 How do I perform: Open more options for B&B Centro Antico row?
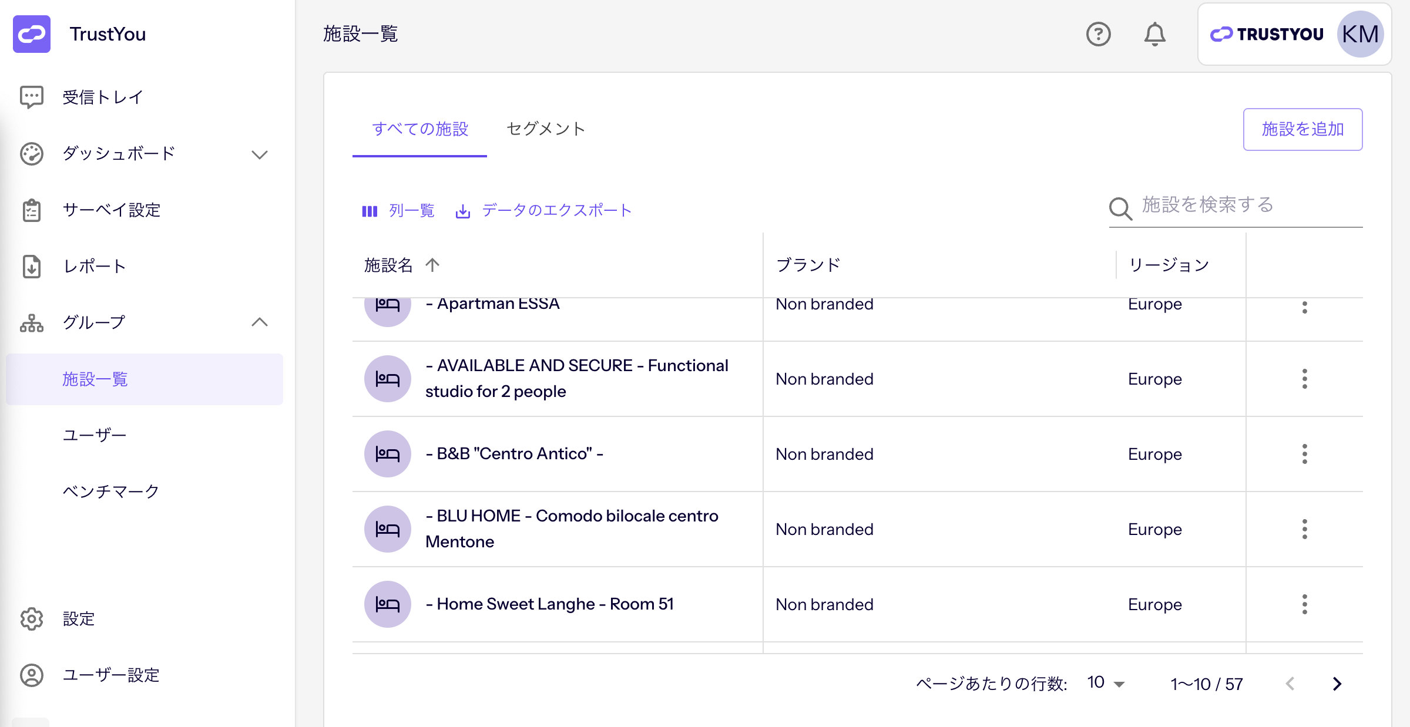coord(1305,454)
